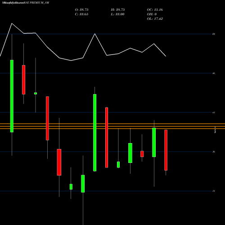This screenshot has width=225, height=225.
Task: Click the OL: 17.42 reading
Action: [155, 19]
